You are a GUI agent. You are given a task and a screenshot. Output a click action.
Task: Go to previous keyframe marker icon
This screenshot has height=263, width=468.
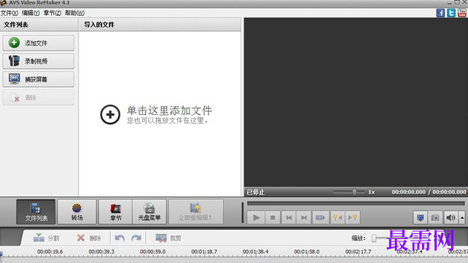pyautogui.click(x=338, y=218)
